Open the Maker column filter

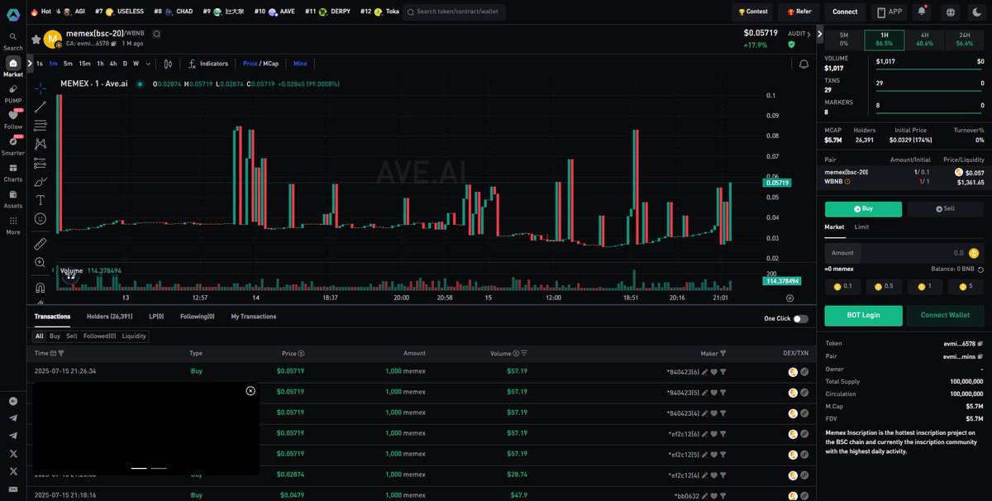(722, 353)
